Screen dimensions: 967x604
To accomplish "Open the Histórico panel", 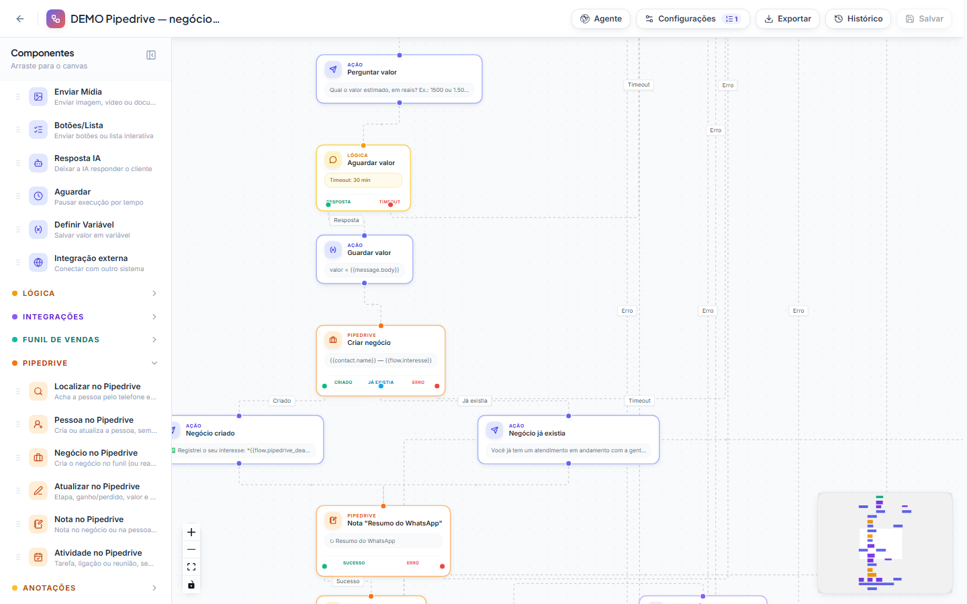I will (x=858, y=19).
